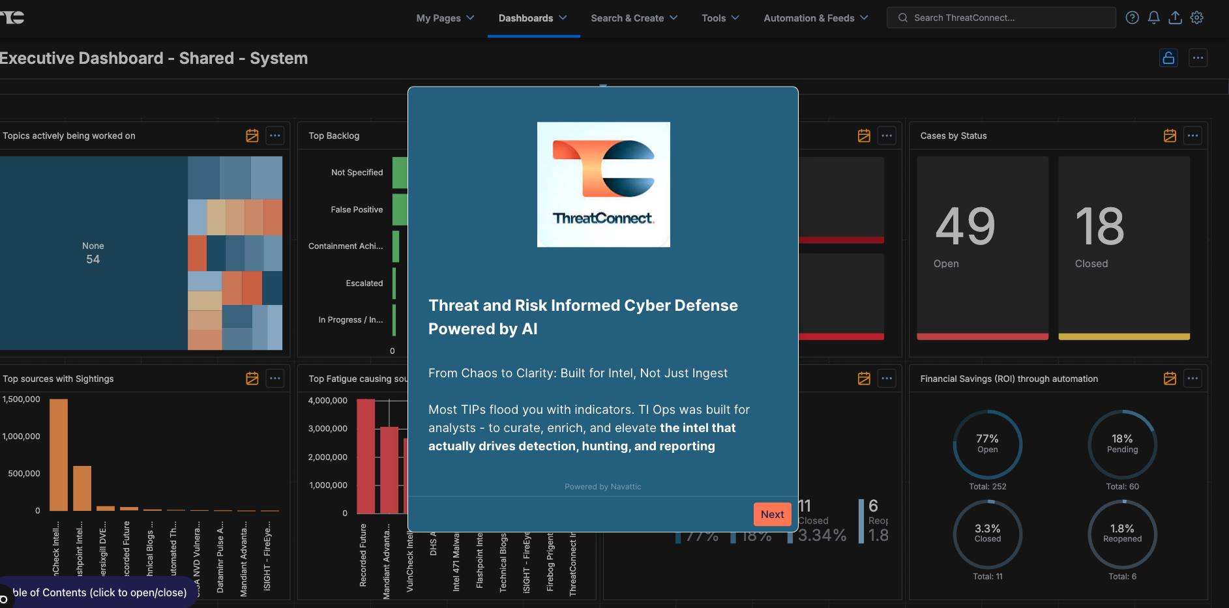
Task: Select the 18% Pending donut gauge
Action: click(x=1123, y=444)
